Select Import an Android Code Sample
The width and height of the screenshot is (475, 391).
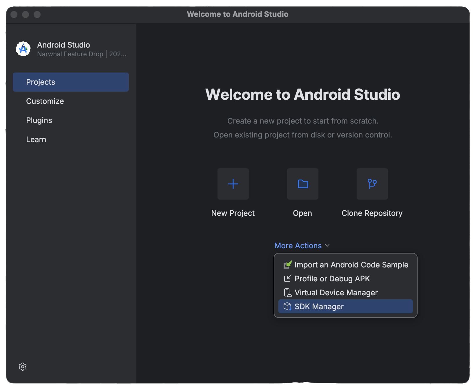[346, 265]
